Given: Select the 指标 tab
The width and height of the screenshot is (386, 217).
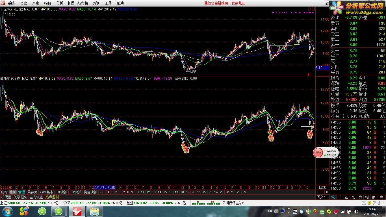Looking at the screenshot, I should tap(4, 192).
